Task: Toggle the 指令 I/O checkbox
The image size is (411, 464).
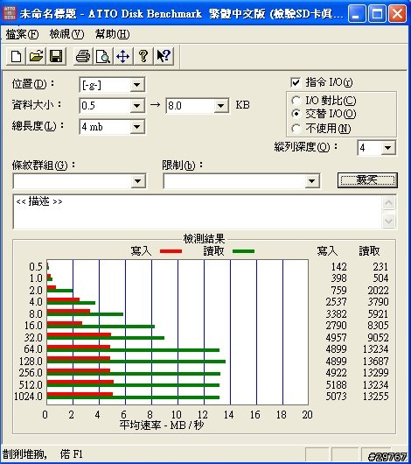Action: [296, 82]
